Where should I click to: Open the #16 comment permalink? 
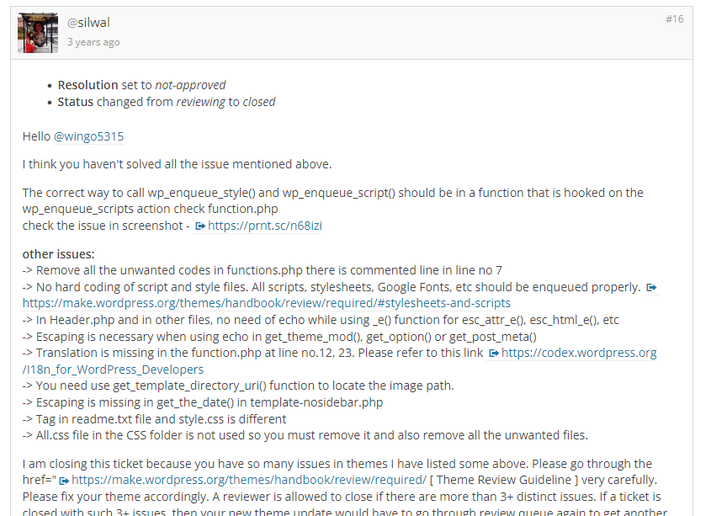click(674, 19)
